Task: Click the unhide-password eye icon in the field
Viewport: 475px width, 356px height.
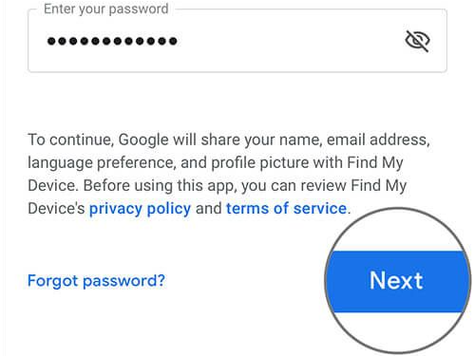Action: [417, 41]
